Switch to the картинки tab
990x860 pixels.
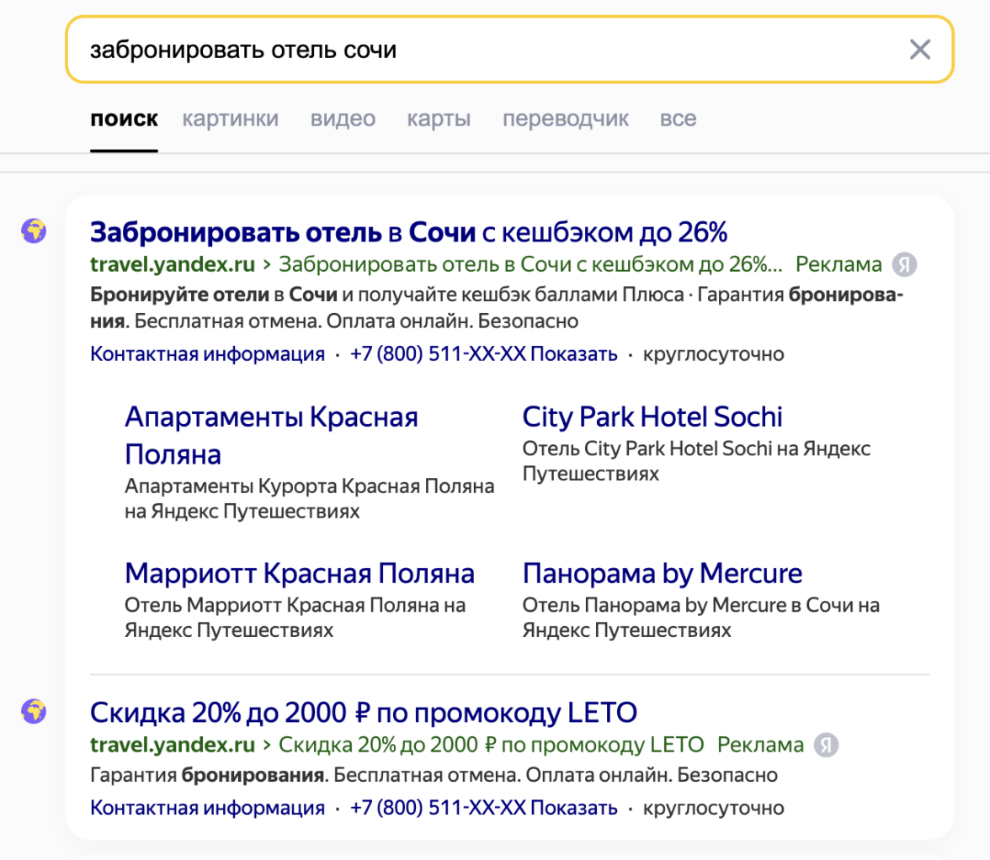[230, 119]
